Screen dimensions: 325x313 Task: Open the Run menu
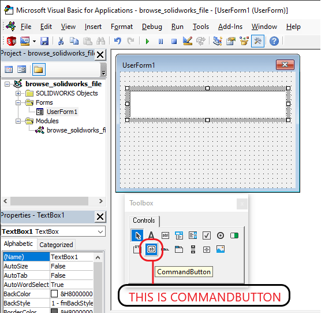tap(177, 27)
